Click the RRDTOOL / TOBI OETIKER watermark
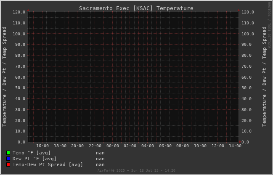This screenshot has height=175, width=273. click(x=269, y=25)
